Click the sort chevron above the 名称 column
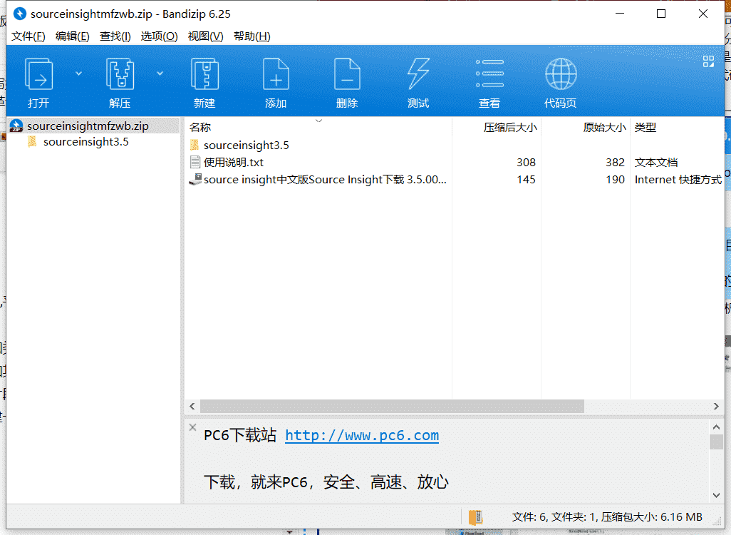Screen dimensions: 731x535 point(319,121)
